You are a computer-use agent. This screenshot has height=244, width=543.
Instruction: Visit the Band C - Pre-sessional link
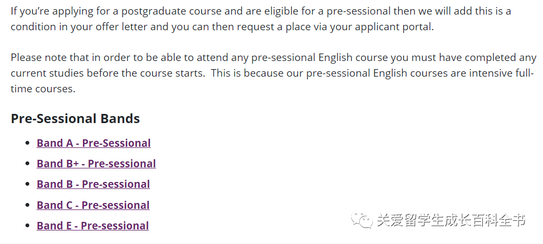click(x=93, y=205)
